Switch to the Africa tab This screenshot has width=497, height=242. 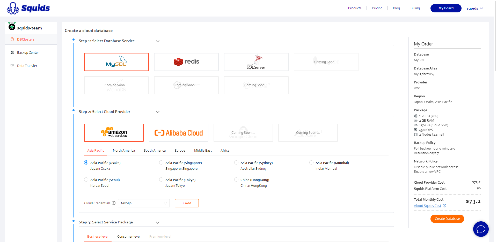point(225,150)
